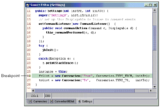
Task: Click "frList" on the highlighted line 26
Action: [x=44, y=76]
